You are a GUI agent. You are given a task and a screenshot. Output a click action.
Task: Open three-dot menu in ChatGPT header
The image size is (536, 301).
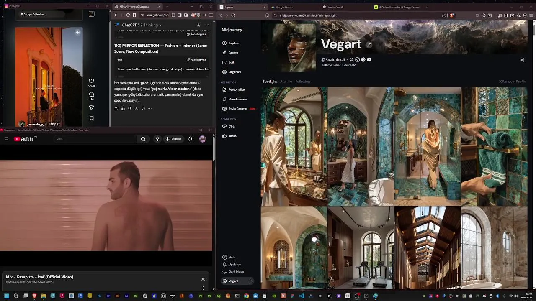pyautogui.click(x=207, y=25)
